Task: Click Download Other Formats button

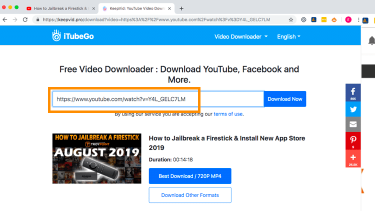Action: [190, 195]
